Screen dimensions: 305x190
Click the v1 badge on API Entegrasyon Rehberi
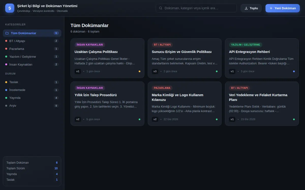click(232, 71)
